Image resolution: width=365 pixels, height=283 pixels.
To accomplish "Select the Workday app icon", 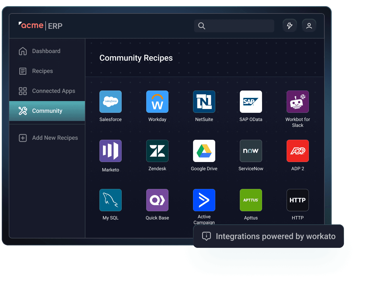I will click(x=157, y=102).
